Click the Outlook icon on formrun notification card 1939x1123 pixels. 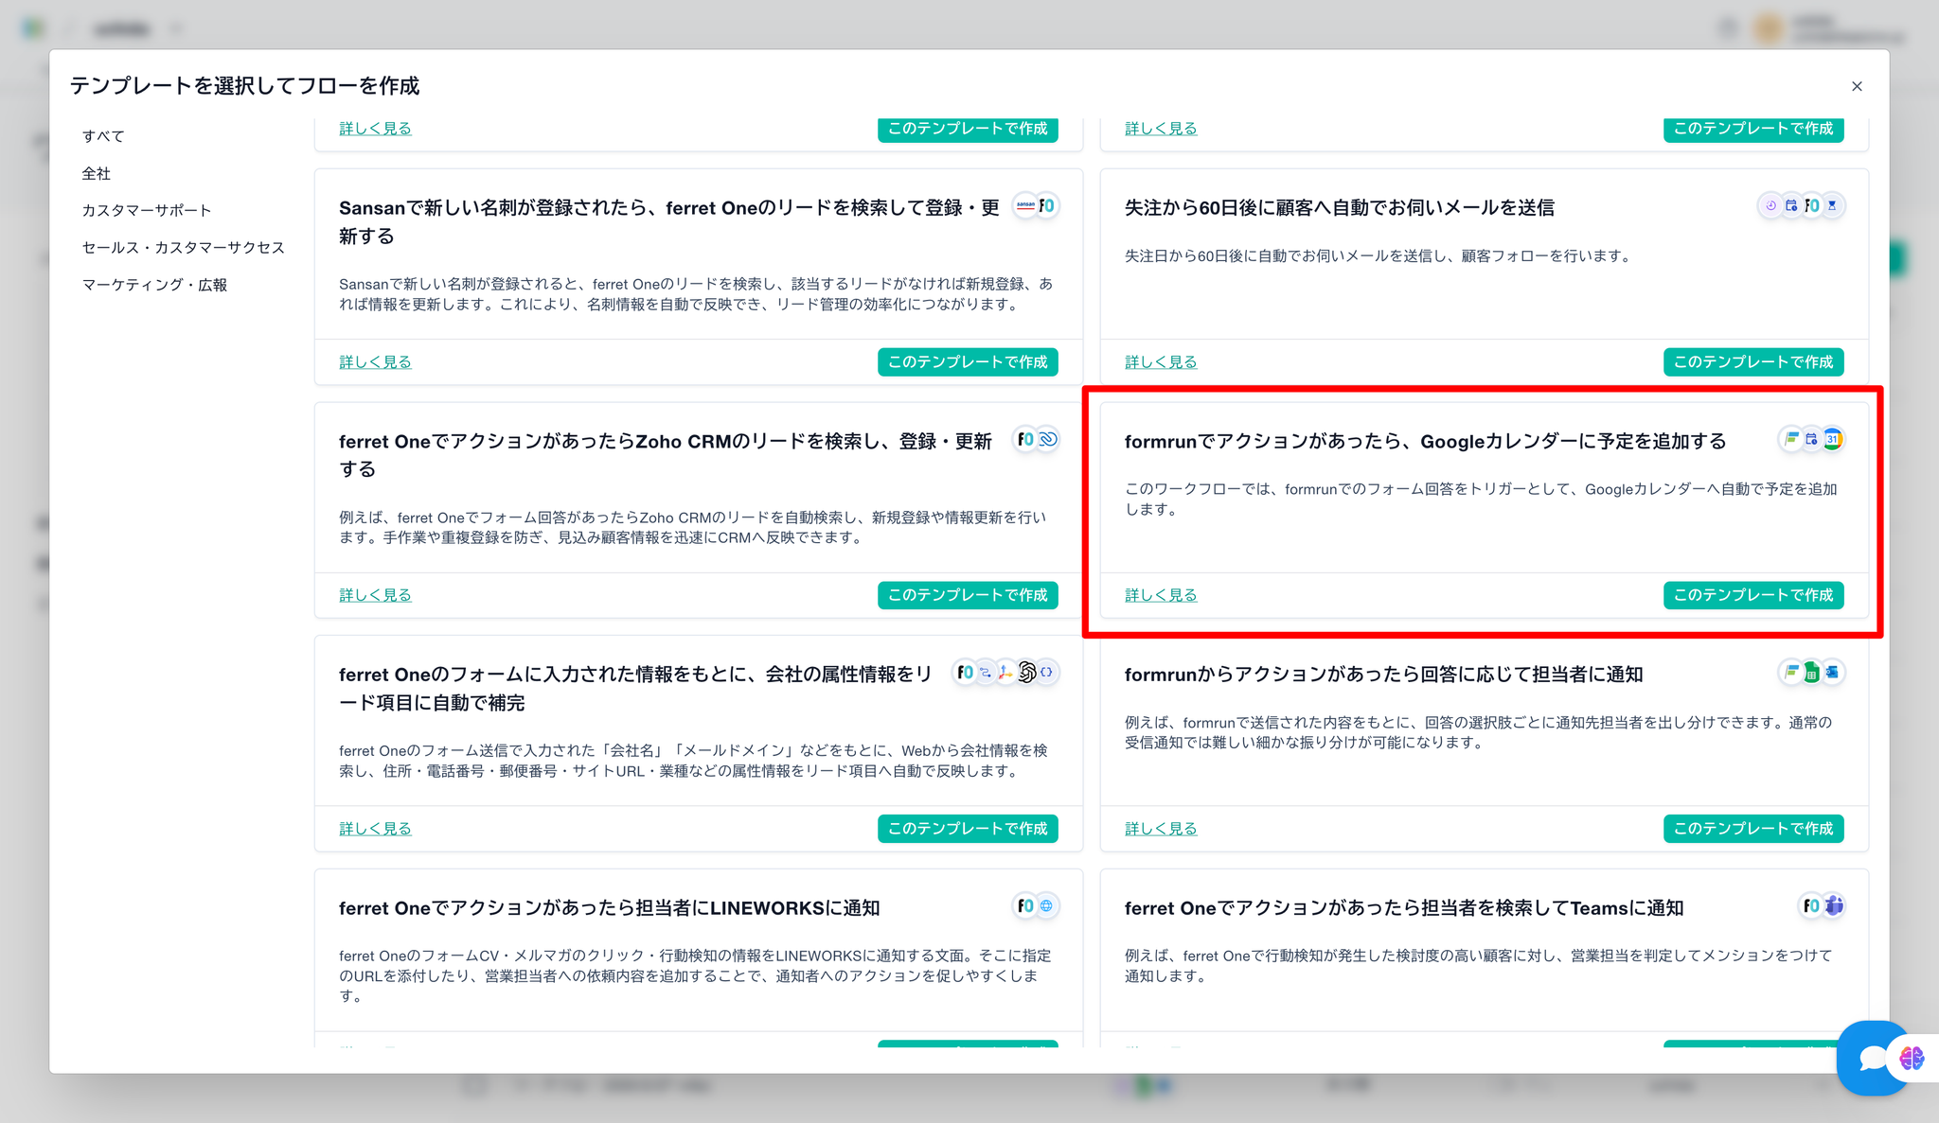[x=1832, y=673]
